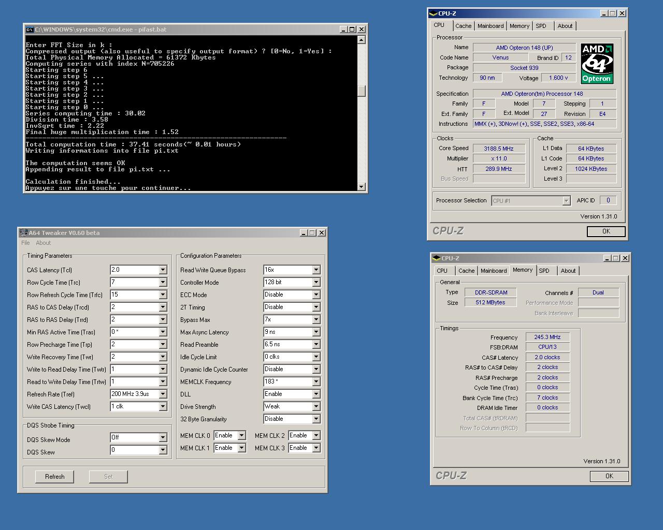This screenshot has height=530, width=663.
Task: Click the bottom CPU-Z window title icon
Action: 437,258
